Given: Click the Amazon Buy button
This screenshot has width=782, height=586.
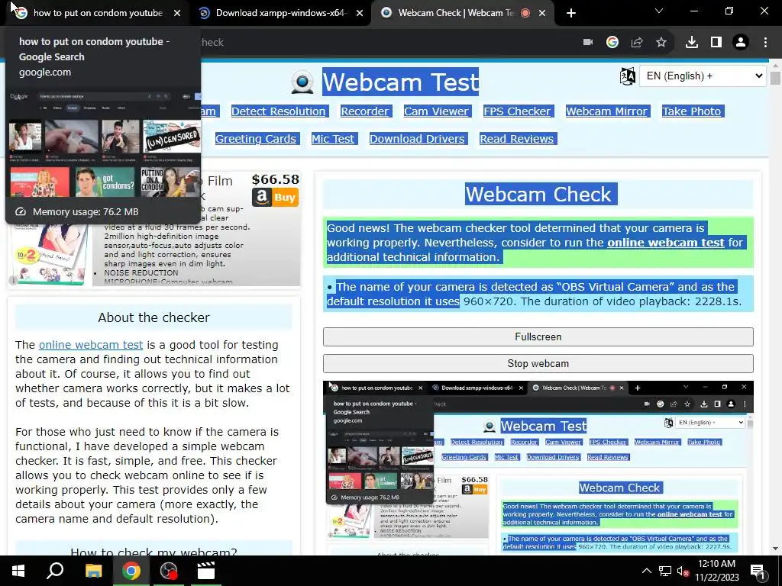Looking at the screenshot, I should coord(275,198).
